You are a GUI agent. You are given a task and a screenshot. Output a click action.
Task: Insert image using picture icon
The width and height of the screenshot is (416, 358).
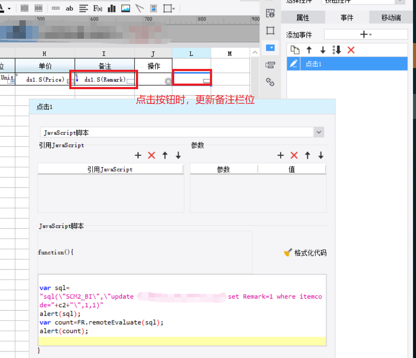coord(126,9)
